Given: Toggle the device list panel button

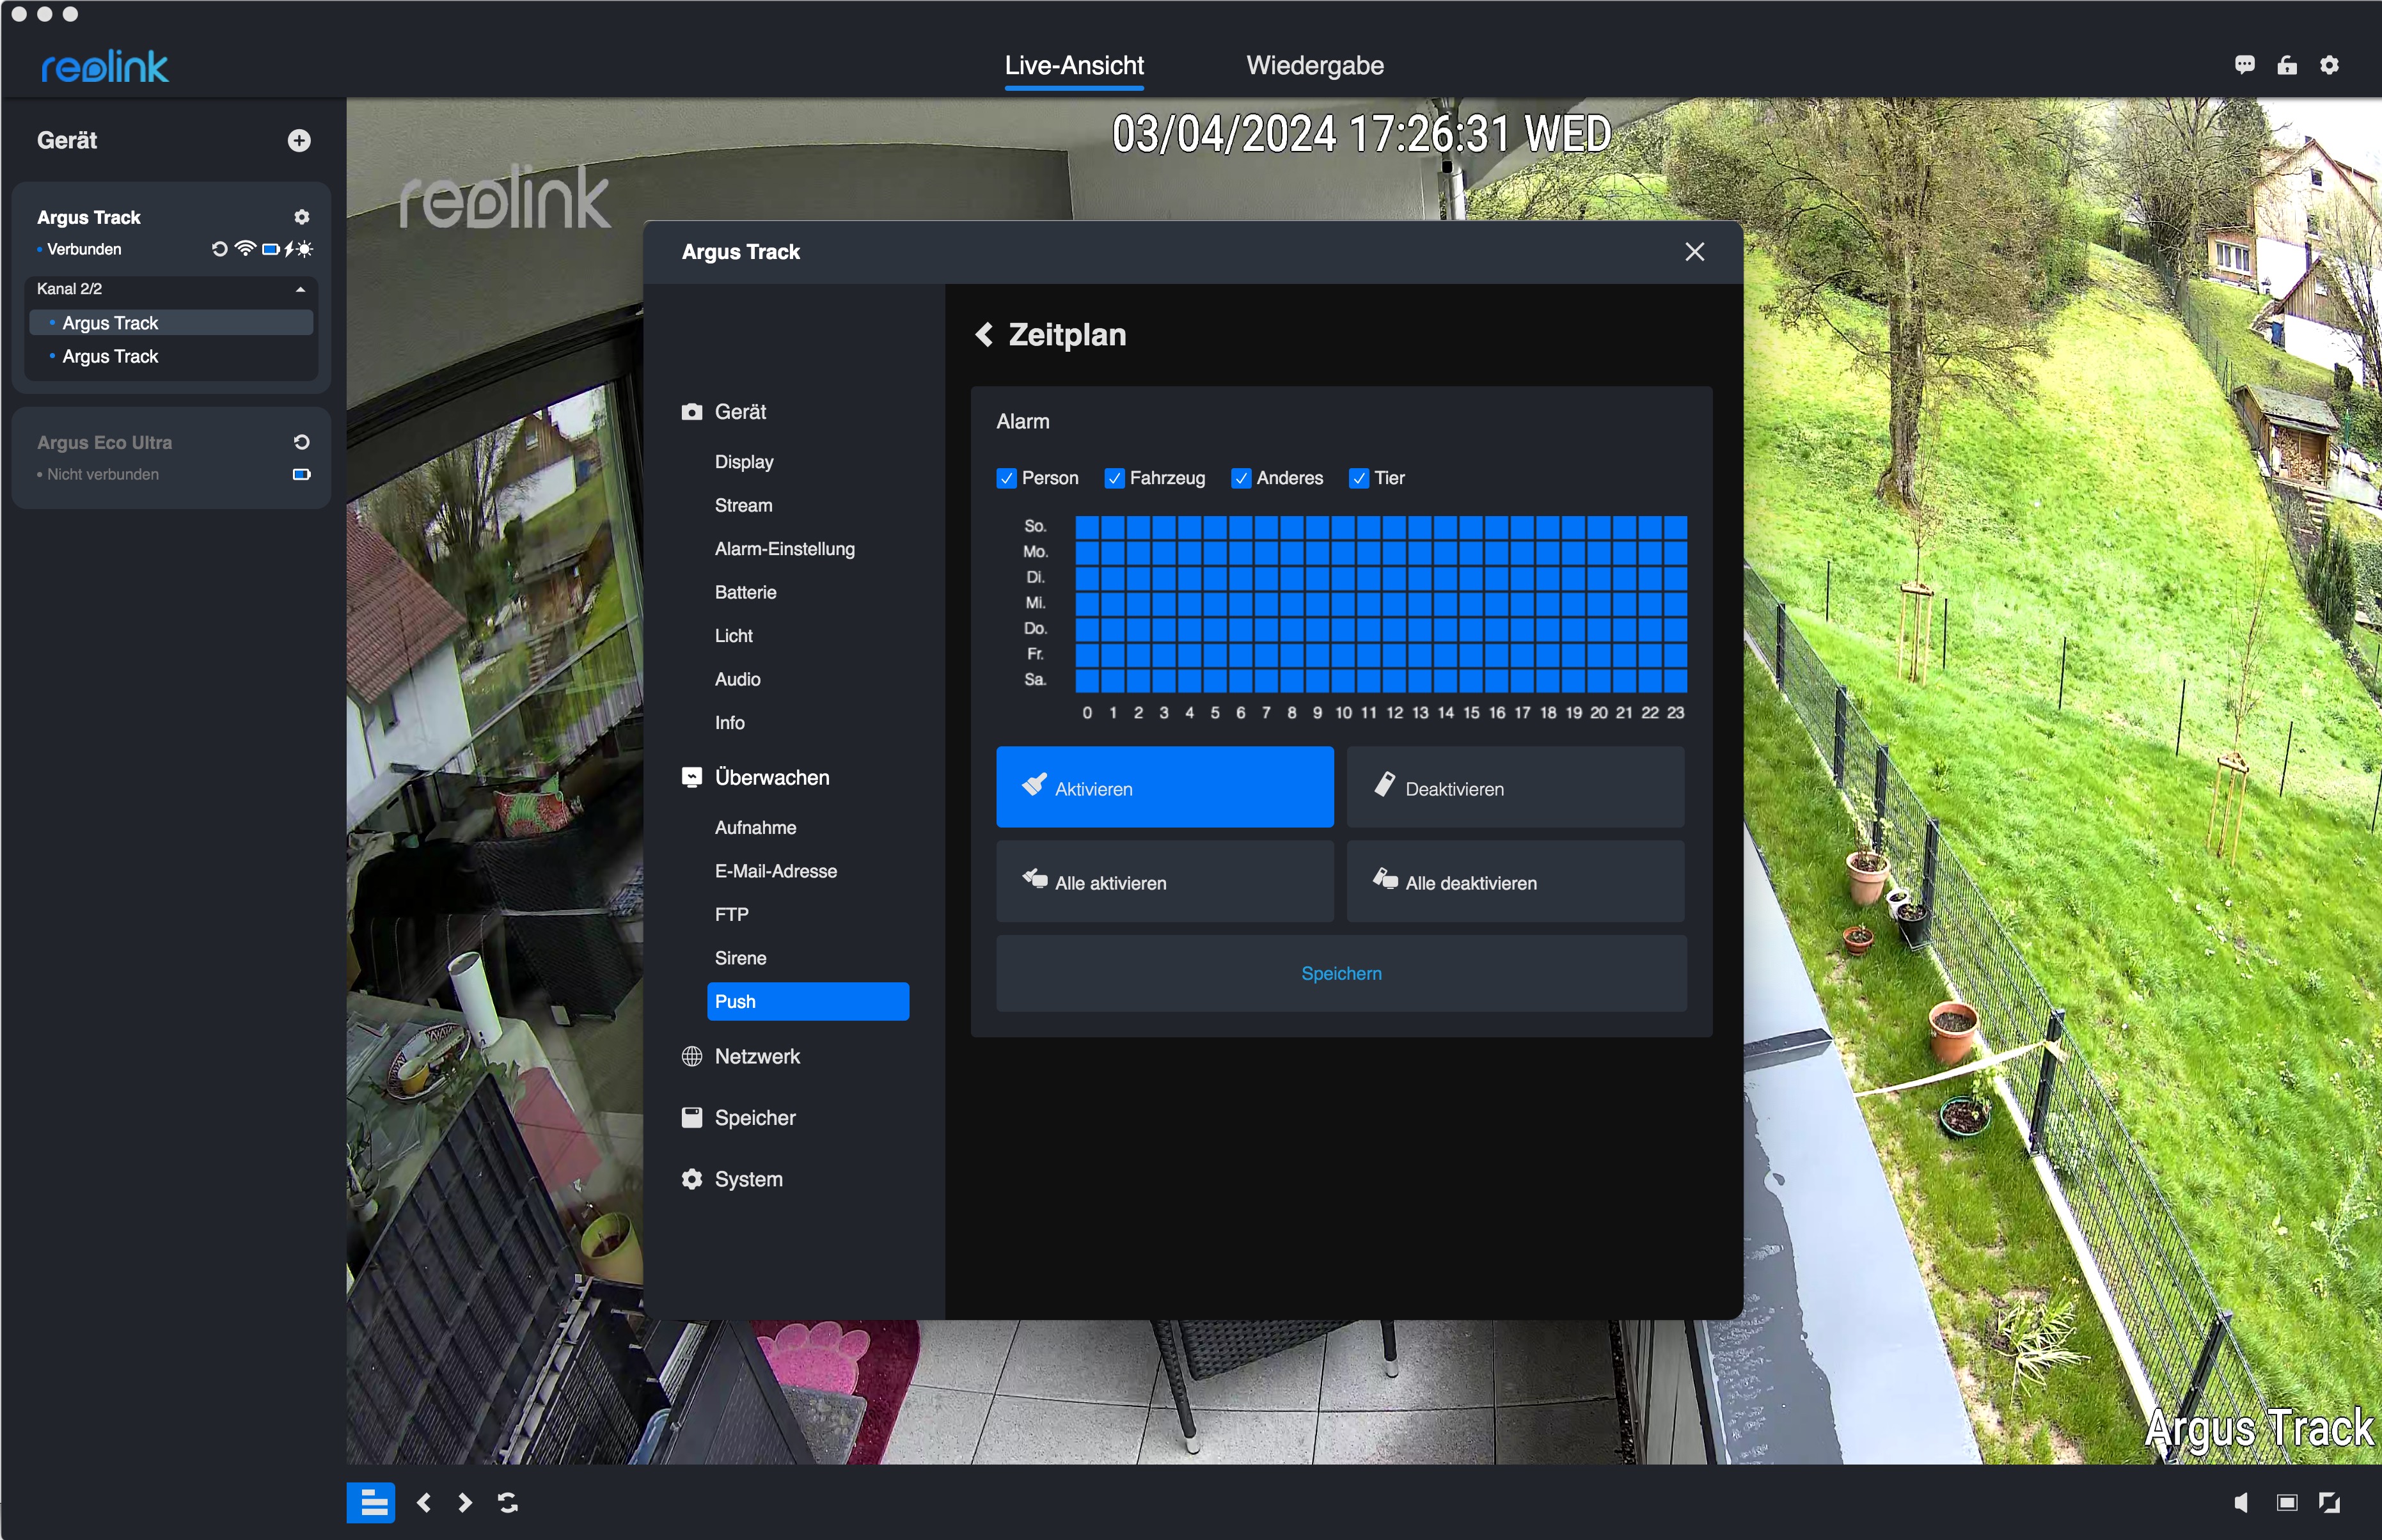Looking at the screenshot, I should coord(371,1502).
